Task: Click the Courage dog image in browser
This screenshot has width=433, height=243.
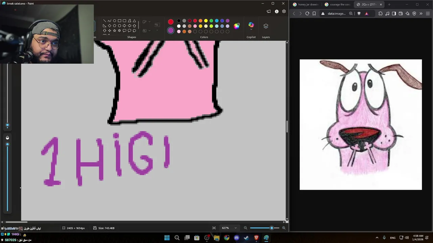Action: [361, 125]
